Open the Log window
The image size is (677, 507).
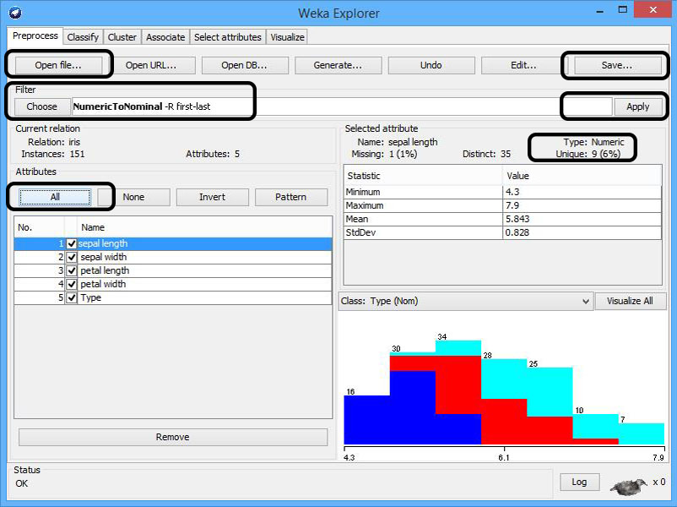(580, 482)
